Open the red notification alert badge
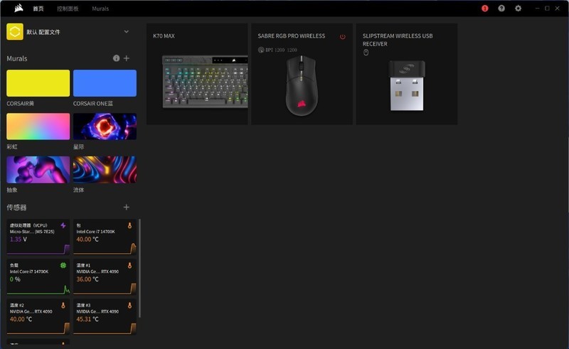569x349 pixels. 485,9
